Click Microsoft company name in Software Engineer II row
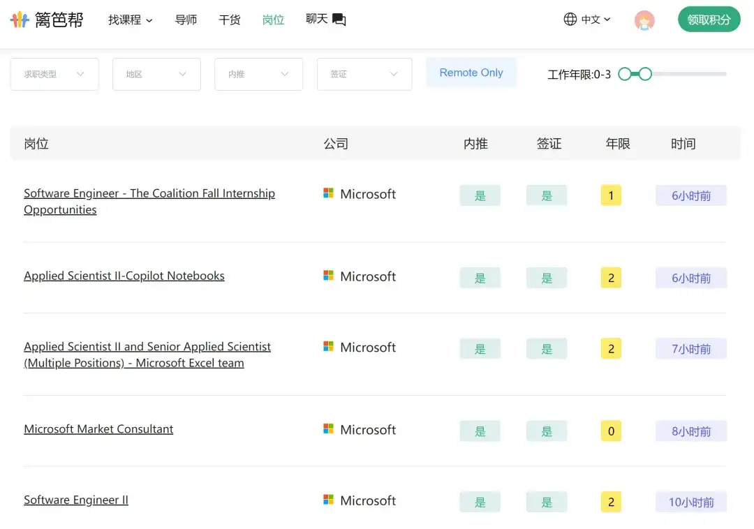 pos(368,500)
